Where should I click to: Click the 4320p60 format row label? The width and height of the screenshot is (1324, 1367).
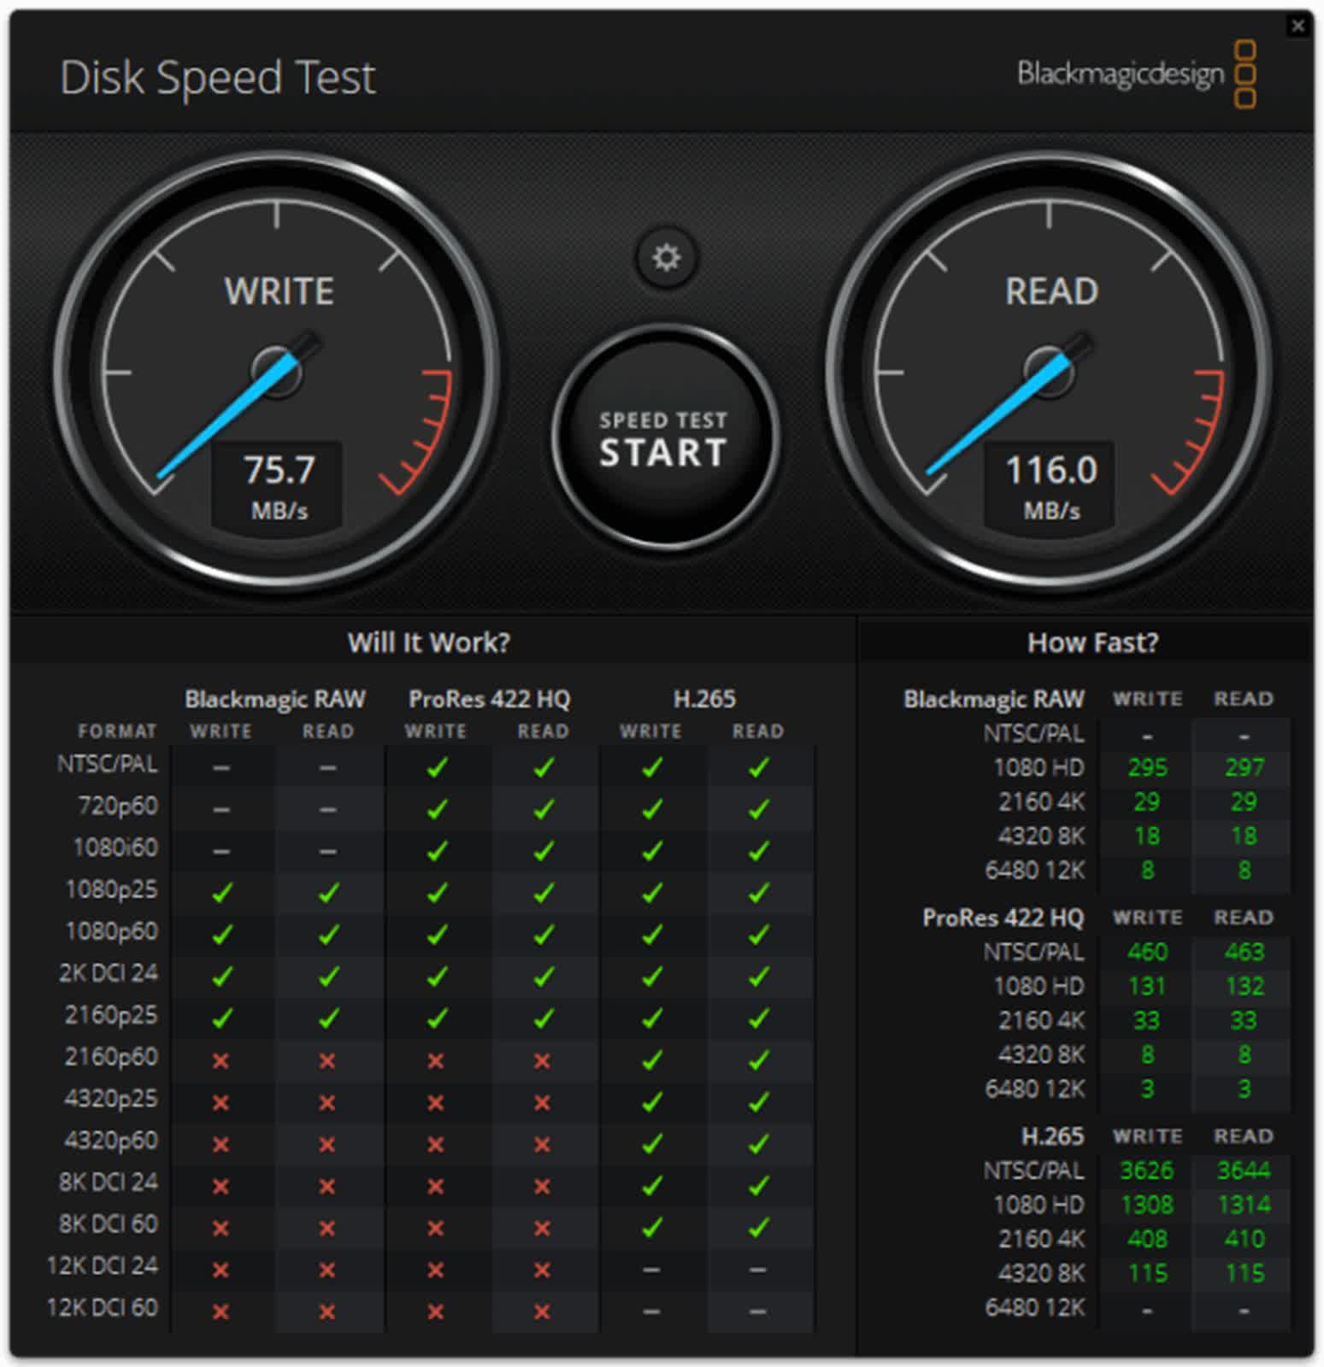pyautogui.click(x=112, y=1141)
